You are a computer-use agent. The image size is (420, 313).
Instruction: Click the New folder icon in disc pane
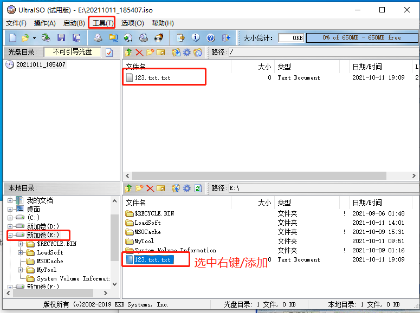[x=150, y=52]
